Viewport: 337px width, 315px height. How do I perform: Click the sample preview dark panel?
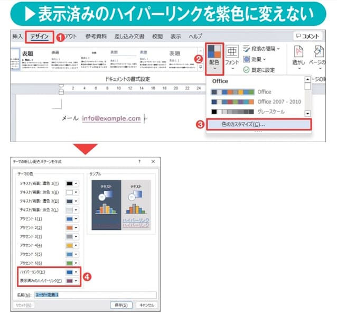click(106, 205)
